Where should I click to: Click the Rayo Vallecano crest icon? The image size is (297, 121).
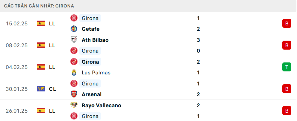[x=74, y=105]
